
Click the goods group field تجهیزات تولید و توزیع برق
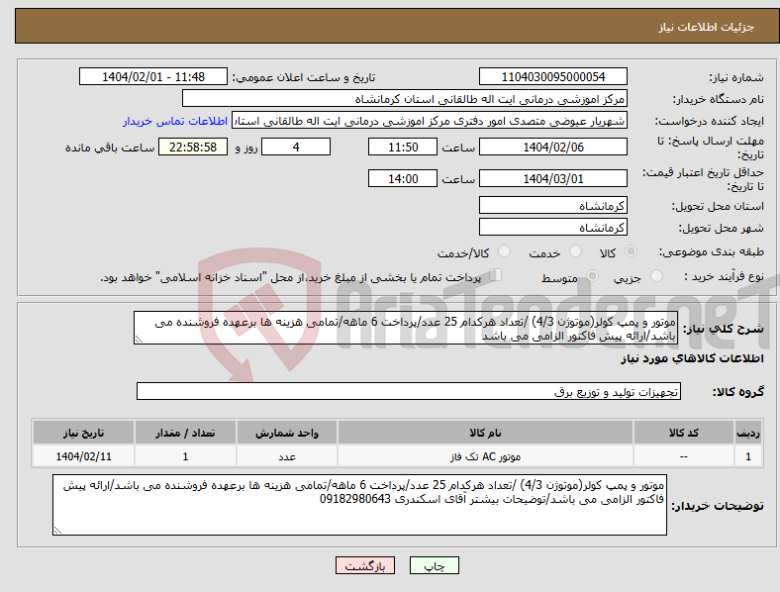409,391
